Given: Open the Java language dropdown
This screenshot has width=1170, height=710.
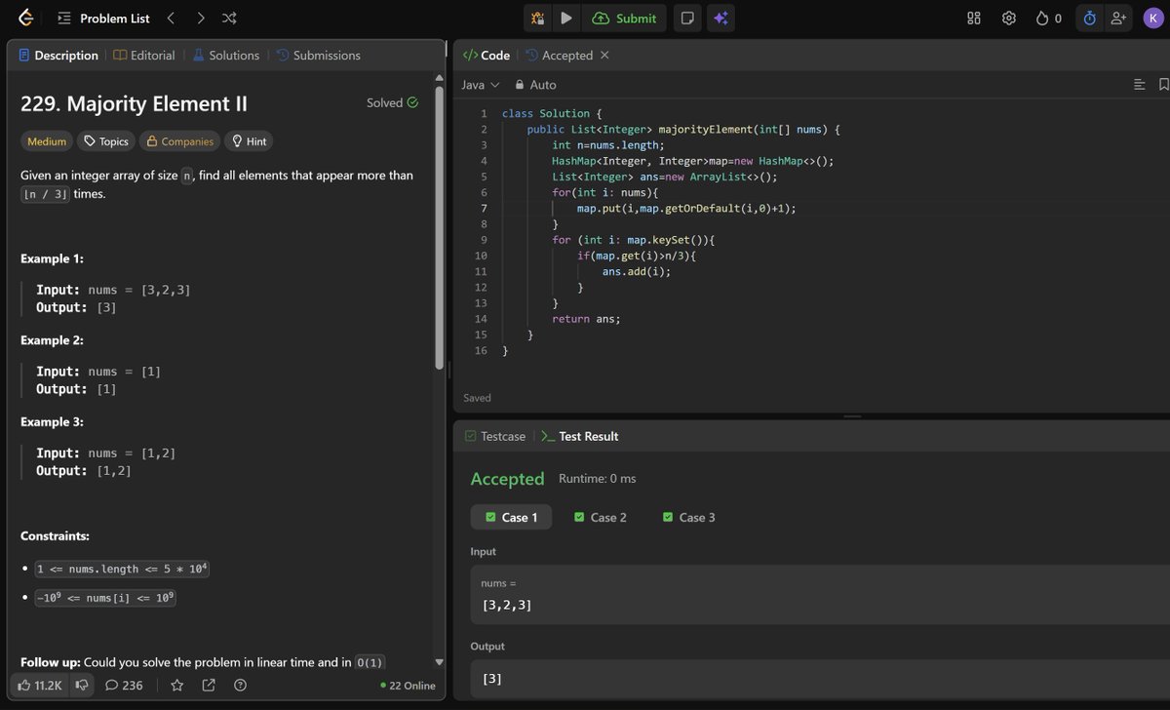Looking at the screenshot, I should (480, 85).
